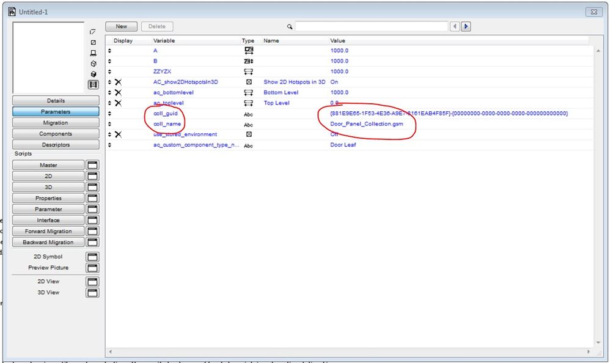The height and width of the screenshot is (363, 610).
Task: Toggle hide flag for ac_bottomlevel
Action: pos(118,93)
